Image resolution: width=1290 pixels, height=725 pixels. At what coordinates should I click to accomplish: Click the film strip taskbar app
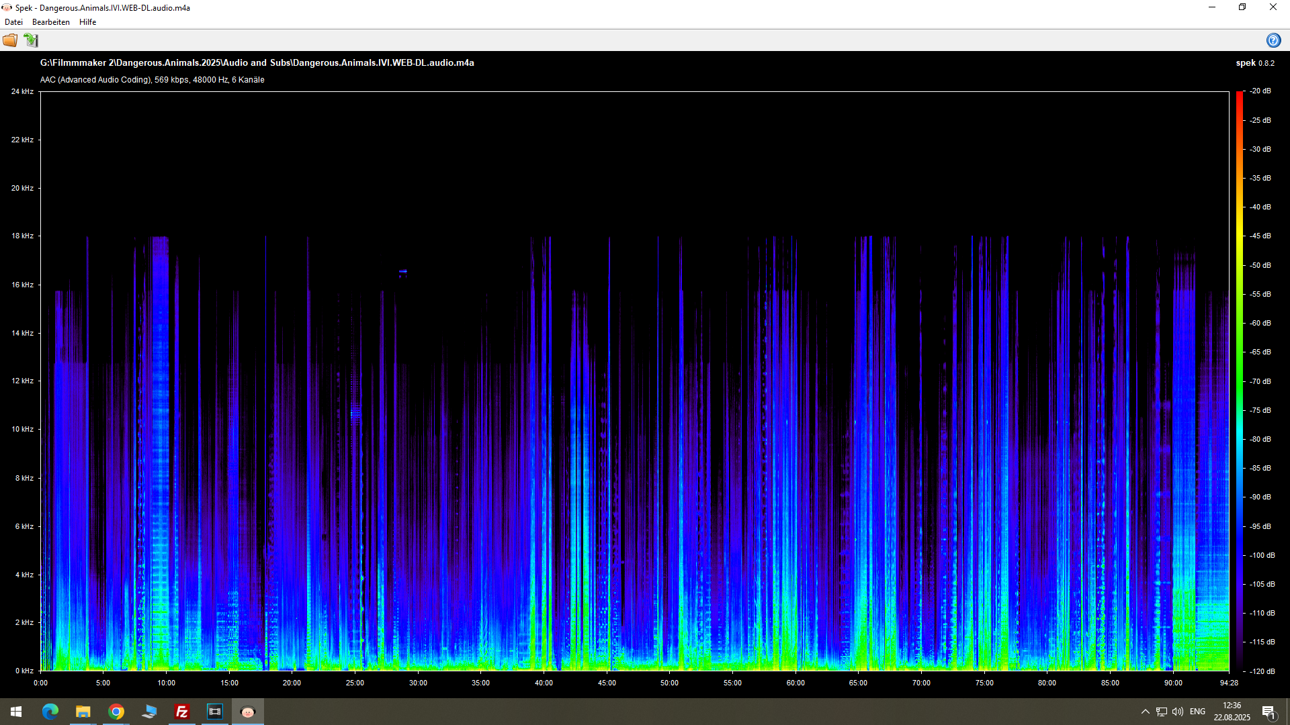215,712
